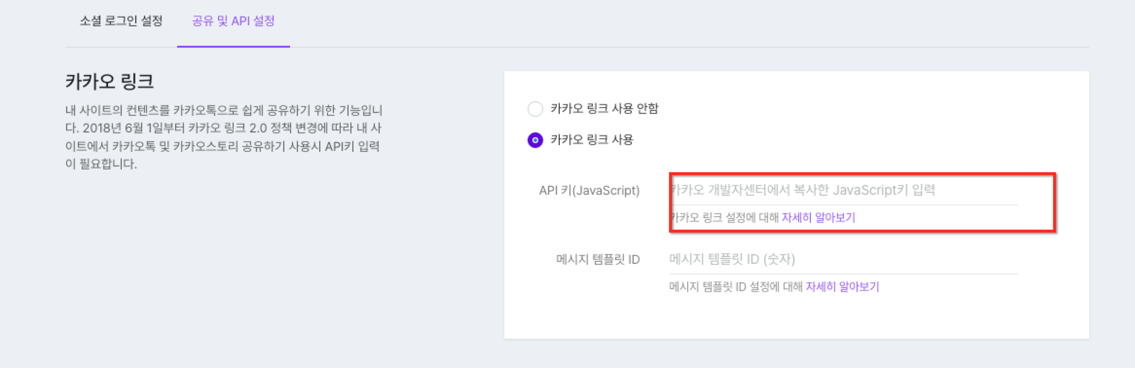This screenshot has height=368, width=1135.
Task: Focus the 메시지 템플릿 ID number field
Action: click(843, 259)
